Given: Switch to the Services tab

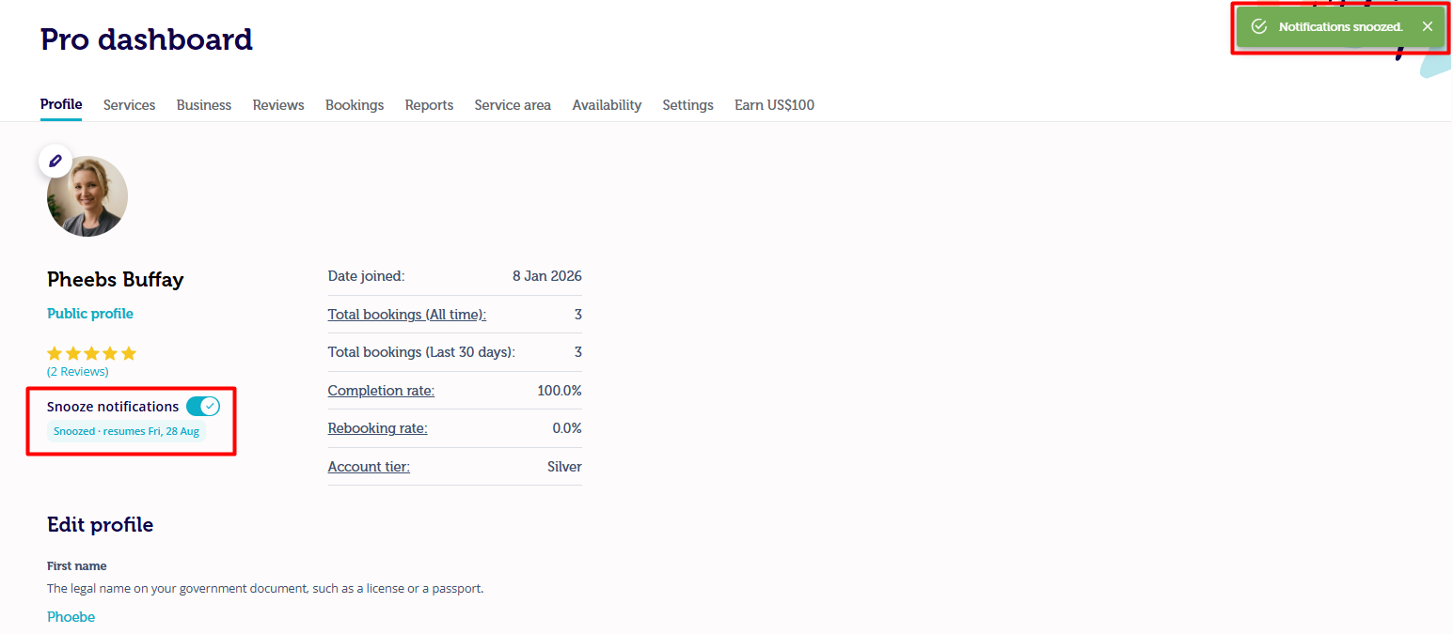Looking at the screenshot, I should (129, 105).
